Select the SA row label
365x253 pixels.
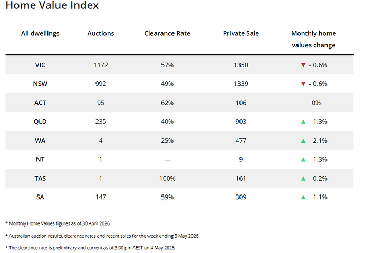[x=40, y=197]
